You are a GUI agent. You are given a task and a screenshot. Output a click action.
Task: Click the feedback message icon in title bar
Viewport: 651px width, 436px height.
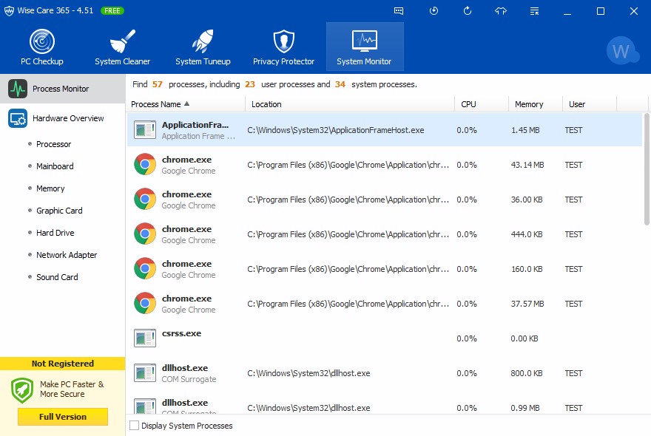coord(399,11)
